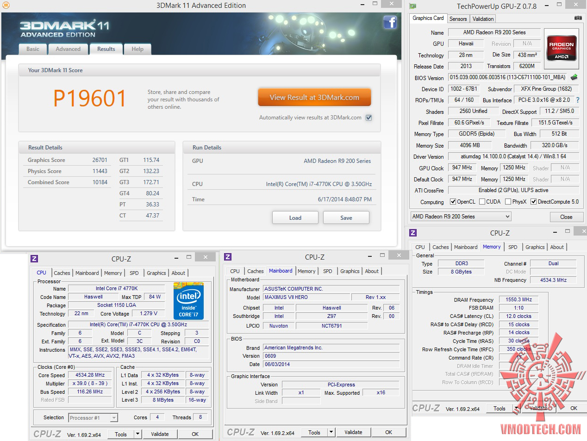Toggle the OpenCL checkbox
This screenshot has height=441, width=587.
(x=453, y=202)
